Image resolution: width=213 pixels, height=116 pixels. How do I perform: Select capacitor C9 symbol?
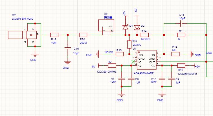pyautogui.click(x=172, y=79)
